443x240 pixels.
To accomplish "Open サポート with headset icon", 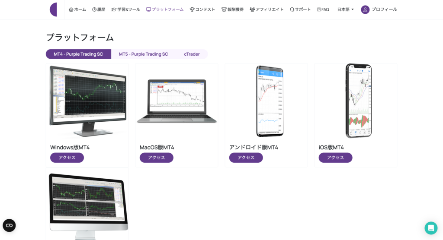I will tap(300, 9).
